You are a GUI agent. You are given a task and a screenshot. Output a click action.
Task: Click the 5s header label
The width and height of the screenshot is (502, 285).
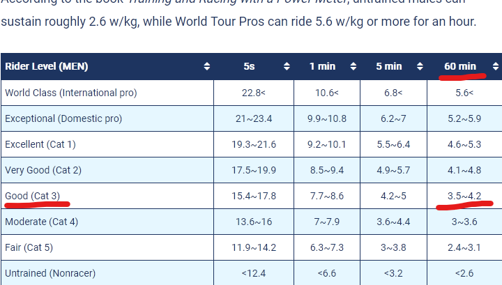pyautogui.click(x=249, y=66)
